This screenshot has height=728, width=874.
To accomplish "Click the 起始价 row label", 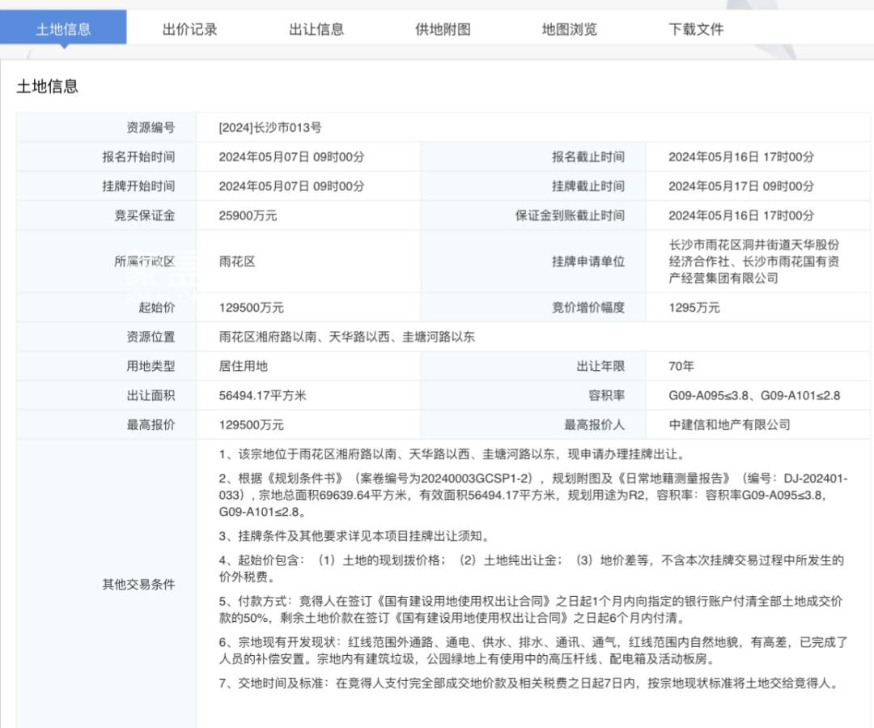I will [156, 308].
